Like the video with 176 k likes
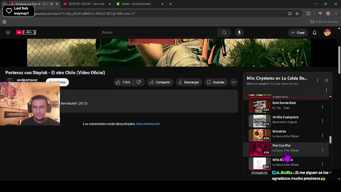 tap(123, 82)
